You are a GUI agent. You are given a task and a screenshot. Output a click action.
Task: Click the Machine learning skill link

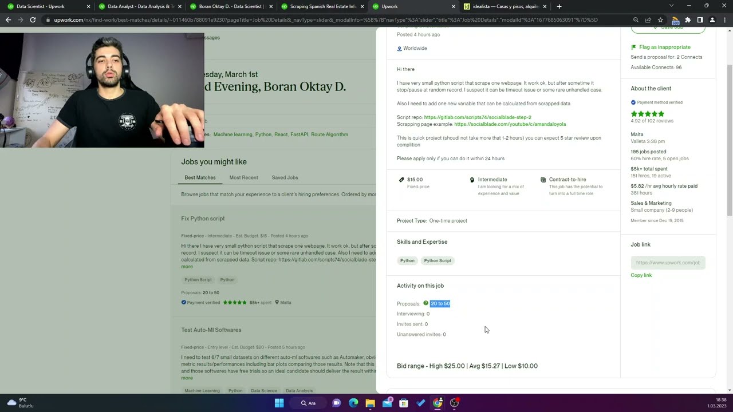click(x=232, y=134)
